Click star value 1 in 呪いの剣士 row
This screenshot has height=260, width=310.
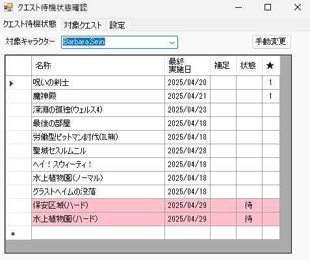pos(271,83)
